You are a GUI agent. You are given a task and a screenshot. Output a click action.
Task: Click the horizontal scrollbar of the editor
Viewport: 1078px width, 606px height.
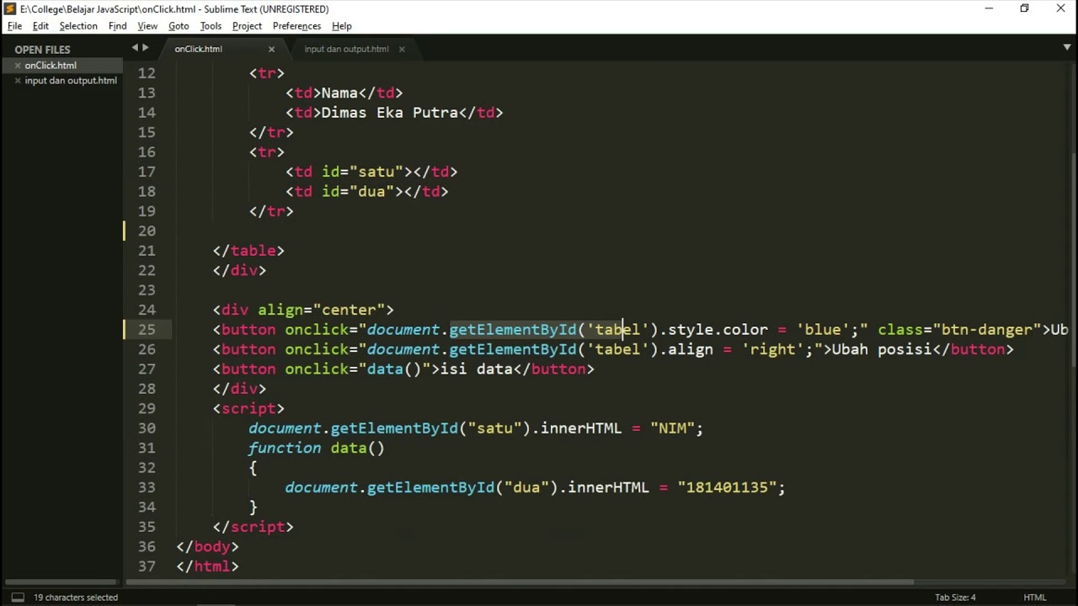(520, 582)
